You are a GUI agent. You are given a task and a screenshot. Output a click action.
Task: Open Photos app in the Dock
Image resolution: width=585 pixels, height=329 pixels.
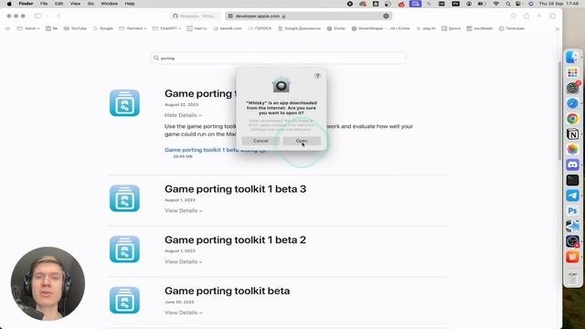pos(572,149)
